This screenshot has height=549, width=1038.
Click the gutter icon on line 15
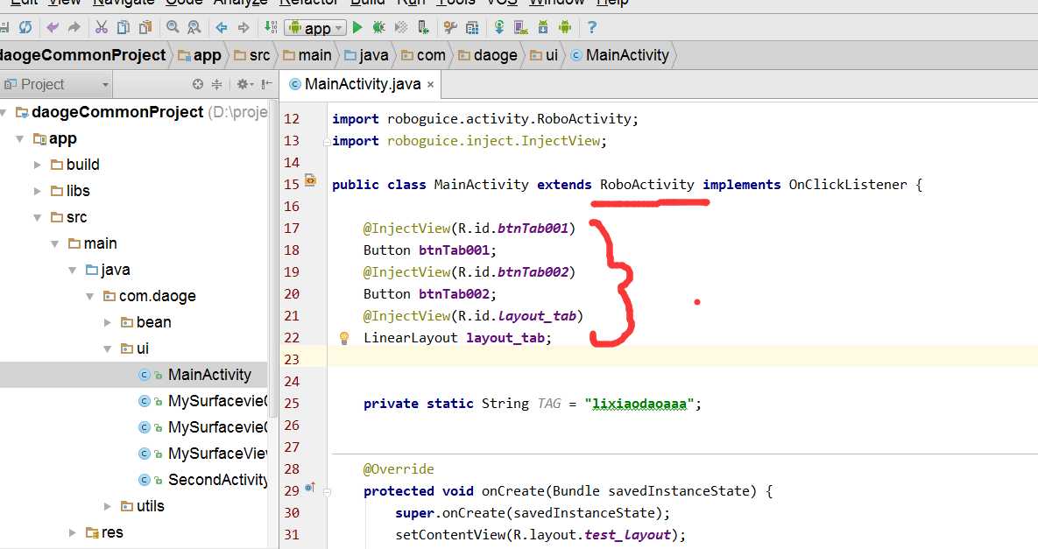coord(310,179)
